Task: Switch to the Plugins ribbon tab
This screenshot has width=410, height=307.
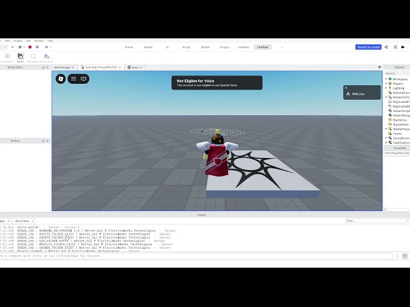Action: (x=224, y=47)
